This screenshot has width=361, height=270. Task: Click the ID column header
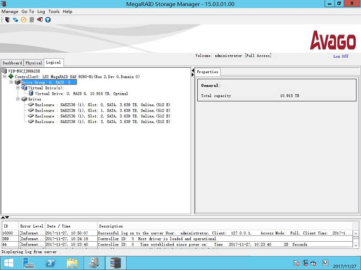pyautogui.click(x=10, y=226)
